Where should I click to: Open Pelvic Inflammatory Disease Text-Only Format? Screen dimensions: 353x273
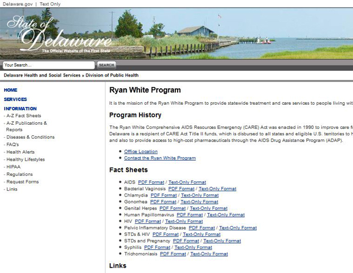point(238,228)
